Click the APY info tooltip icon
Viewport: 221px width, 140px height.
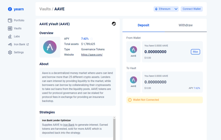coord(91,39)
